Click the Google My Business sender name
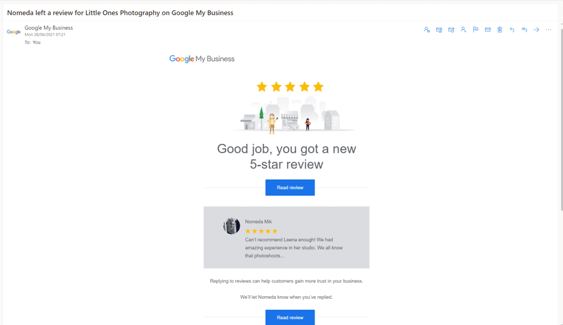 tap(49, 28)
